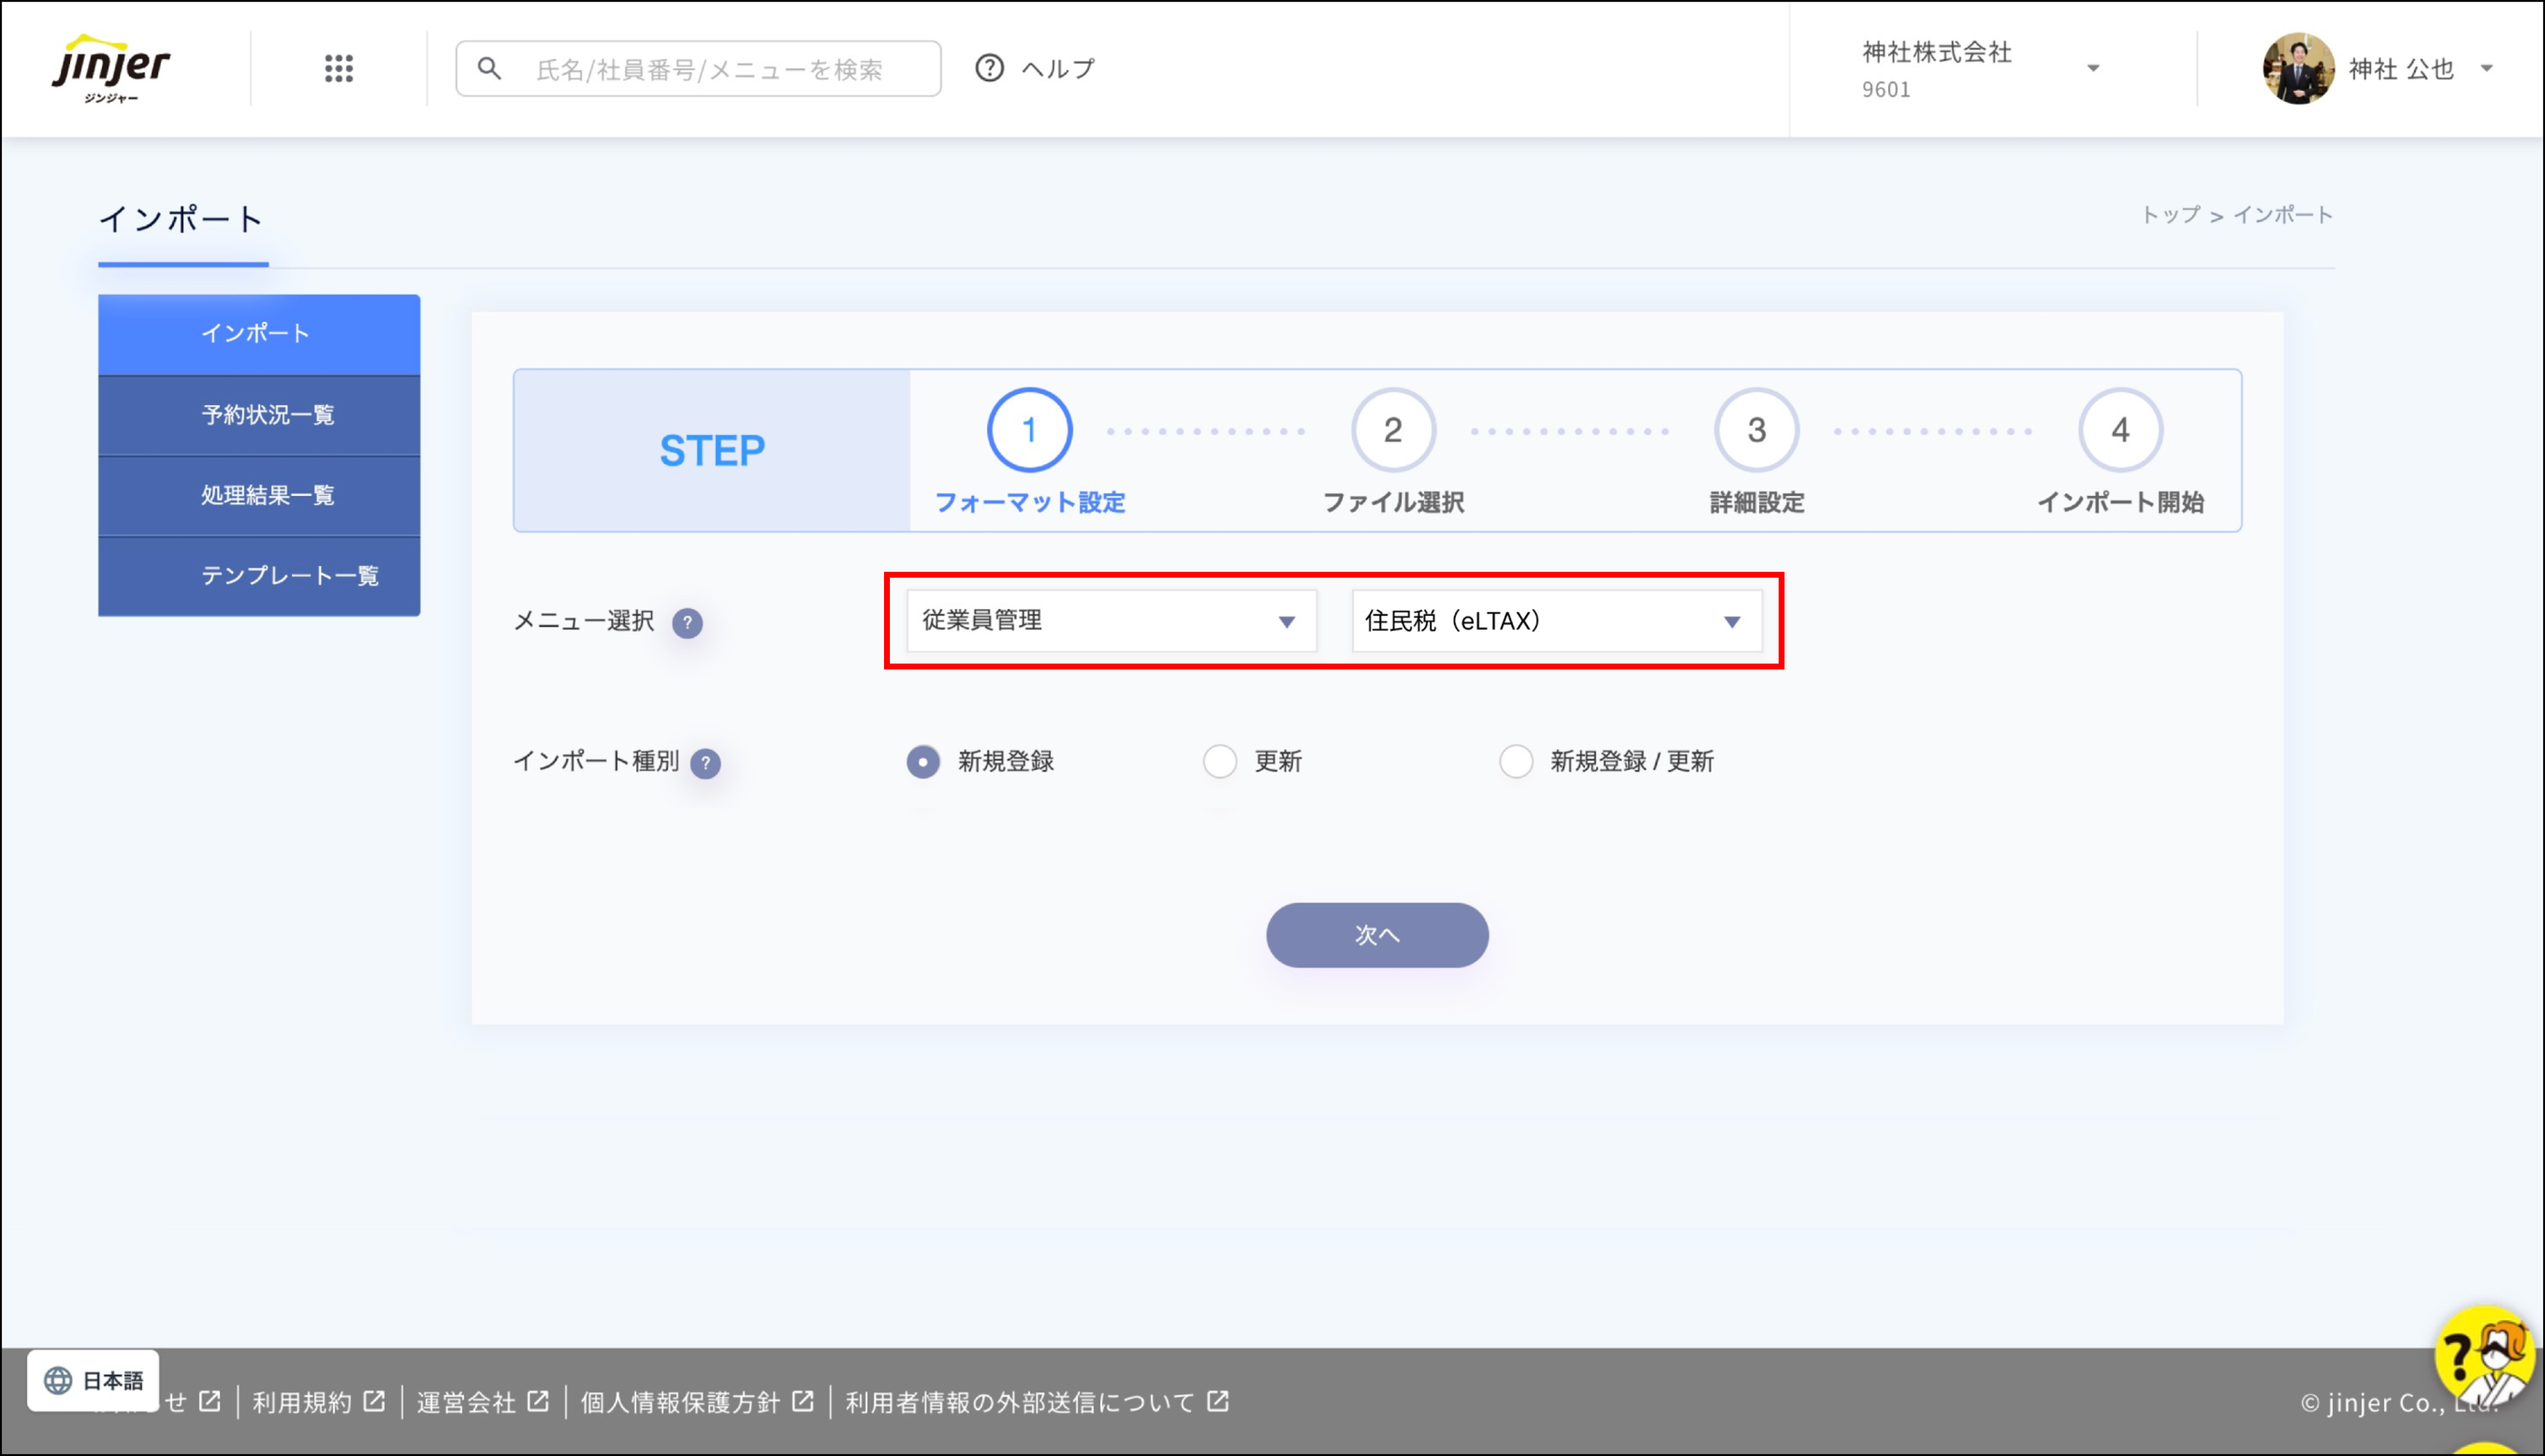The width and height of the screenshot is (2545, 1456).
Task: Select the インポート sidebar item
Action: click(x=259, y=333)
